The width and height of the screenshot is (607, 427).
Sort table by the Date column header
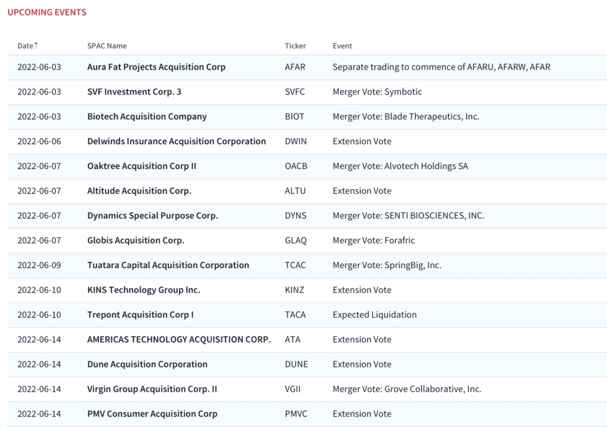25,46
